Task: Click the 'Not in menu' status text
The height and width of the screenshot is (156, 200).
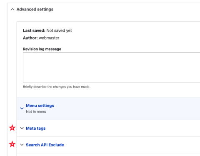Action: pos(36,112)
